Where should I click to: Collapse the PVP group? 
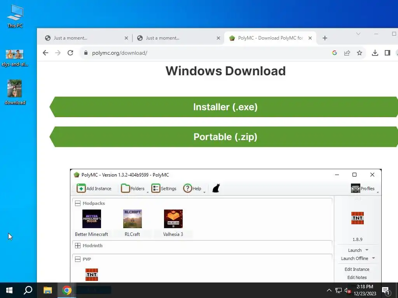78,259
